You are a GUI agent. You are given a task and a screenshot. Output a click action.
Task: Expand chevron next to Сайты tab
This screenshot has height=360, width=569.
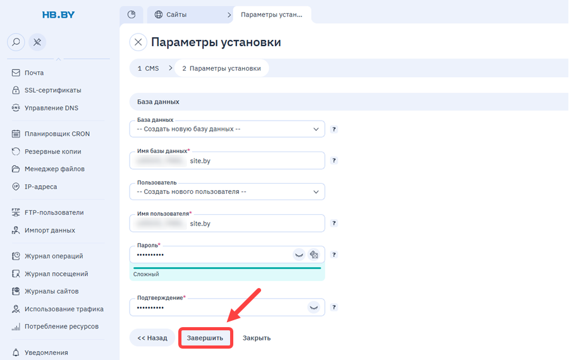pos(229,15)
